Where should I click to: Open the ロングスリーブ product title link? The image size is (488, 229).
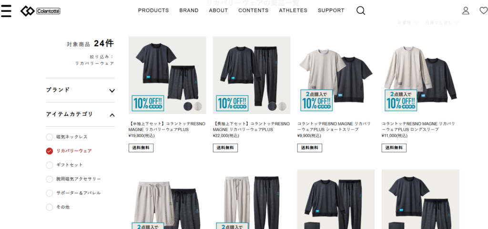(x=418, y=127)
